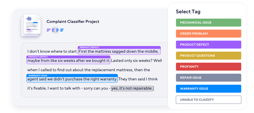Click the PRODUCT DEFECT label above 'maybe from like'
The image size is (254, 113).
click(38, 57)
